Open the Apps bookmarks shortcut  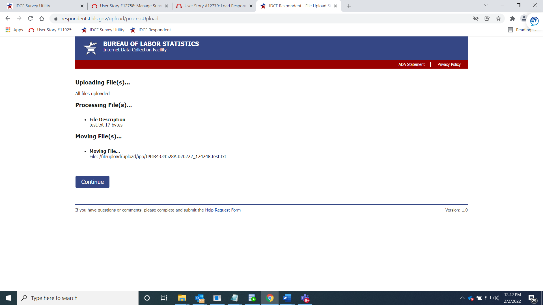pos(14,30)
